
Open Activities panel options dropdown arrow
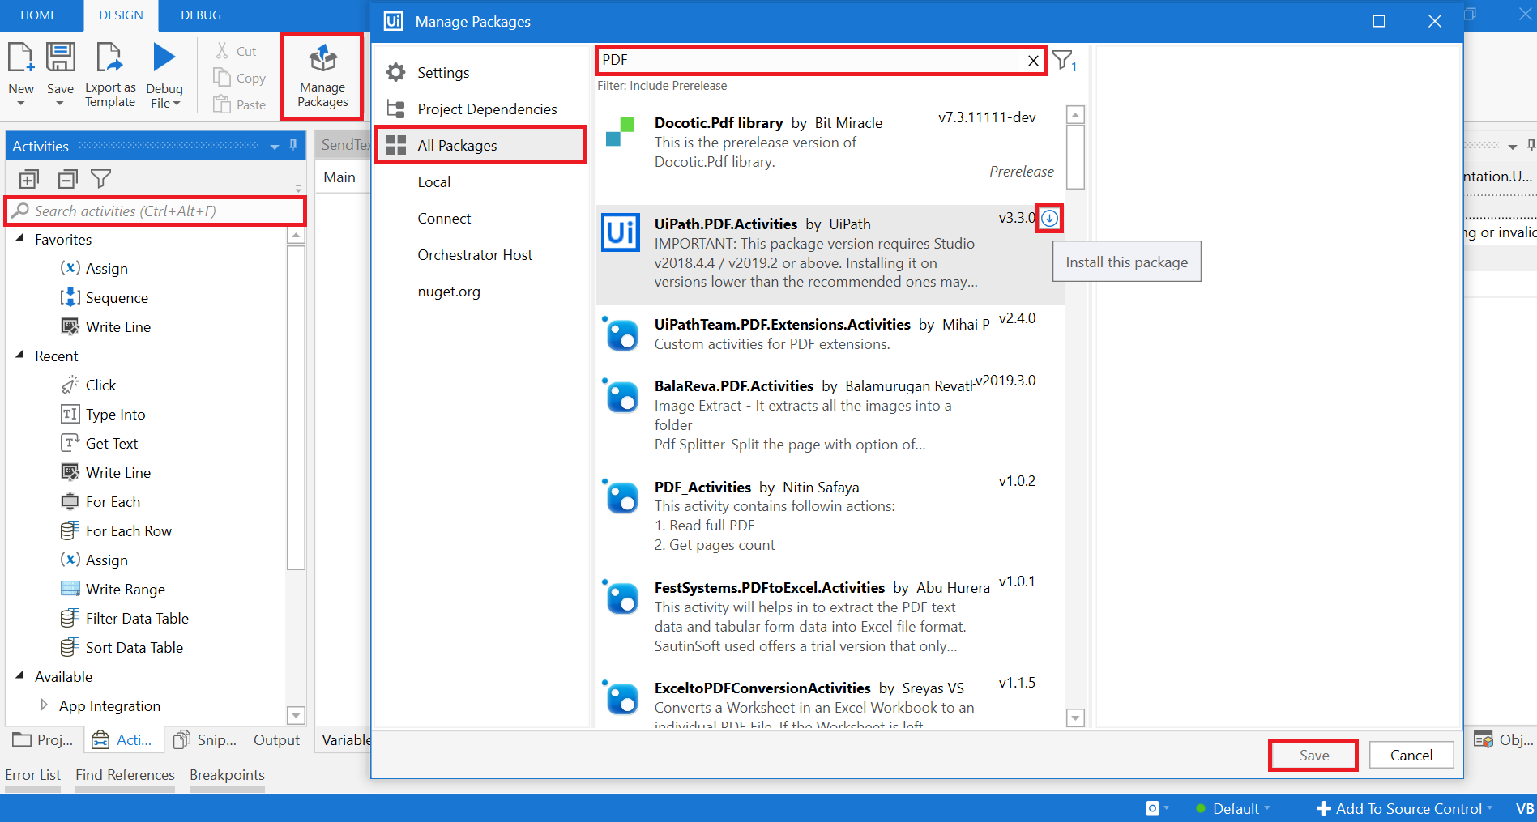(x=275, y=147)
